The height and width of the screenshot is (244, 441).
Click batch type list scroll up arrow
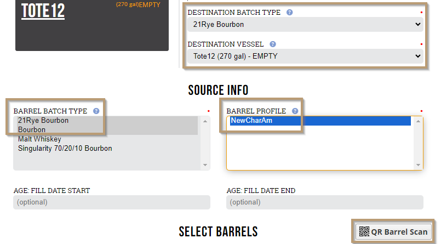[205, 121]
